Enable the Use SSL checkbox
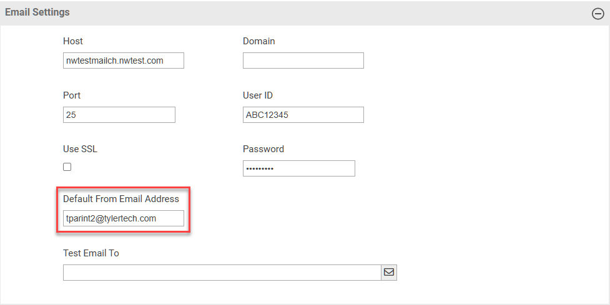 [x=67, y=167]
